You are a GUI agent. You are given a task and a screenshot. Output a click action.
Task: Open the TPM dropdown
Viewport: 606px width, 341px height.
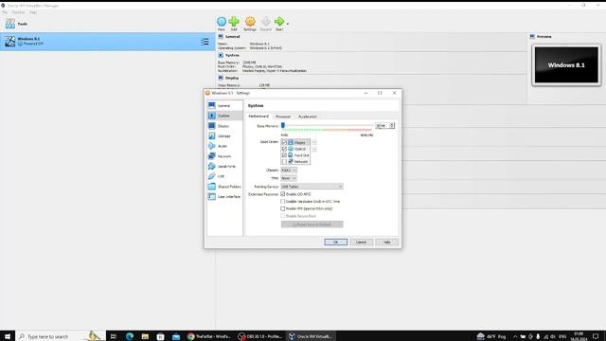point(289,178)
